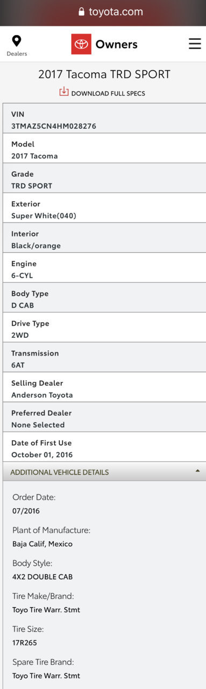Tap the Preferred Dealer None Selected row

(x=104, y=417)
